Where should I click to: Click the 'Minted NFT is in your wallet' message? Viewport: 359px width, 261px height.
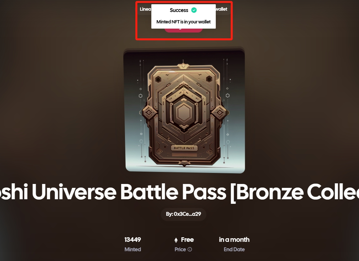183,22
